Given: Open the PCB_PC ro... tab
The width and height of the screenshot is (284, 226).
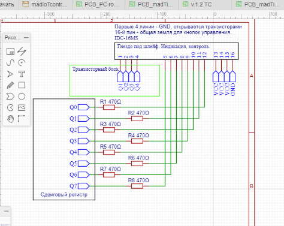Looking at the screenshot, I should (x=98, y=4).
